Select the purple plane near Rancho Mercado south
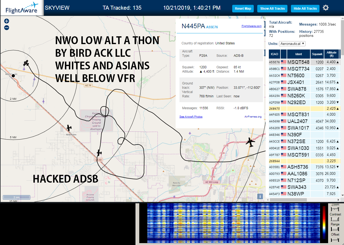344x245 pixels. [x=175, y=196]
